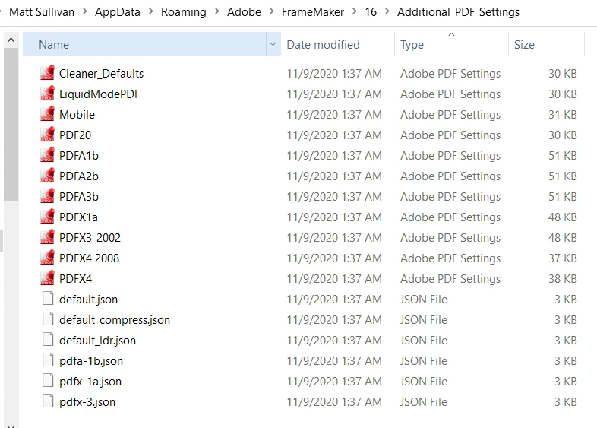597x428 pixels.
Task: Click the default_compress.json file icon
Action: (x=48, y=319)
